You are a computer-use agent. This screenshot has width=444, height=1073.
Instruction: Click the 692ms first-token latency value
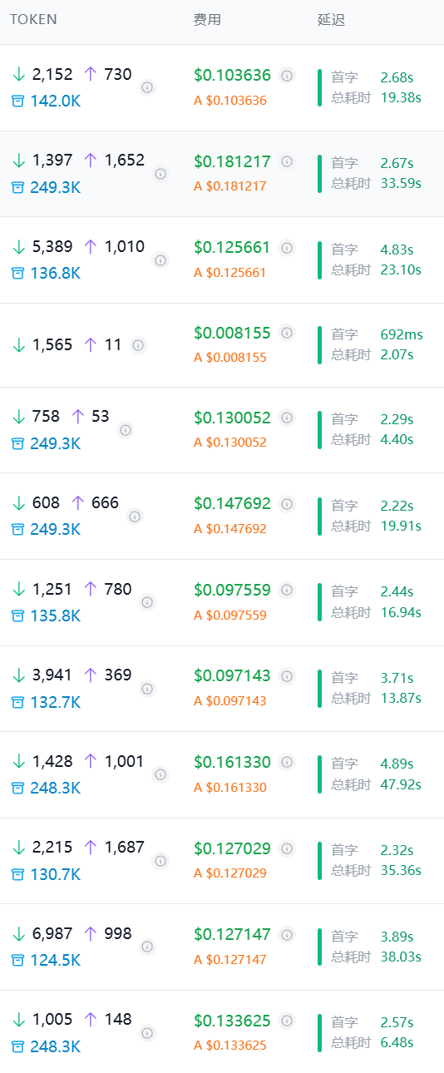coord(402,334)
